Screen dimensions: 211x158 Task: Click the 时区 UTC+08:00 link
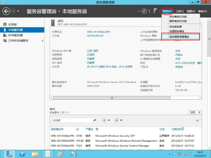pyautogui.click(x=188, y=63)
